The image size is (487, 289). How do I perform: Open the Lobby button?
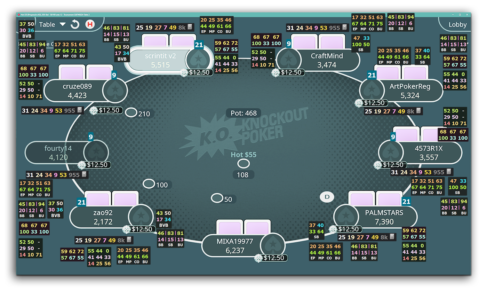(x=457, y=24)
